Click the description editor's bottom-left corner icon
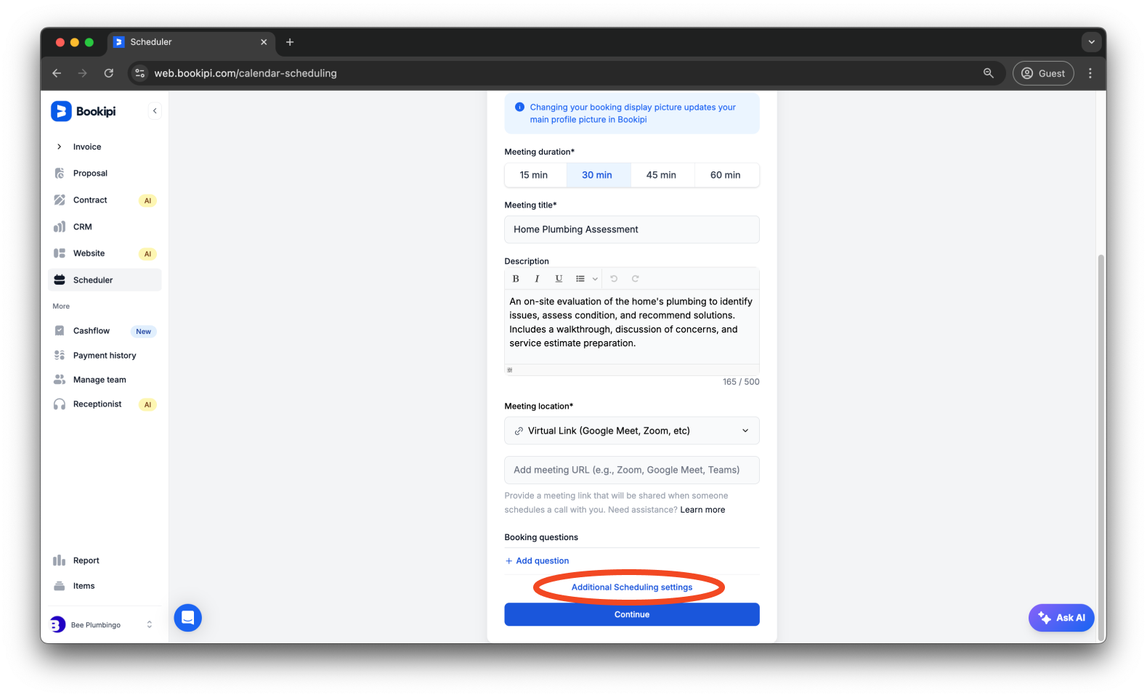Viewport: 1147px width, 697px height. [x=510, y=370]
